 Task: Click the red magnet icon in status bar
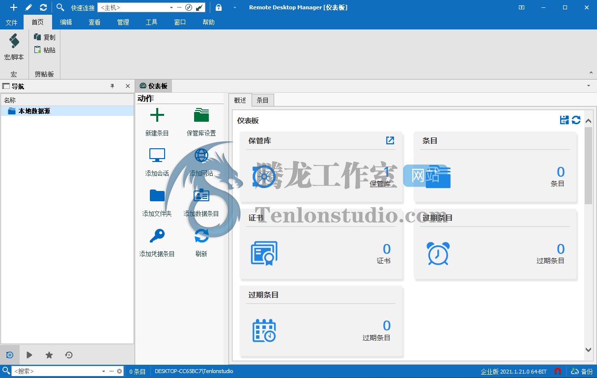[558, 372]
